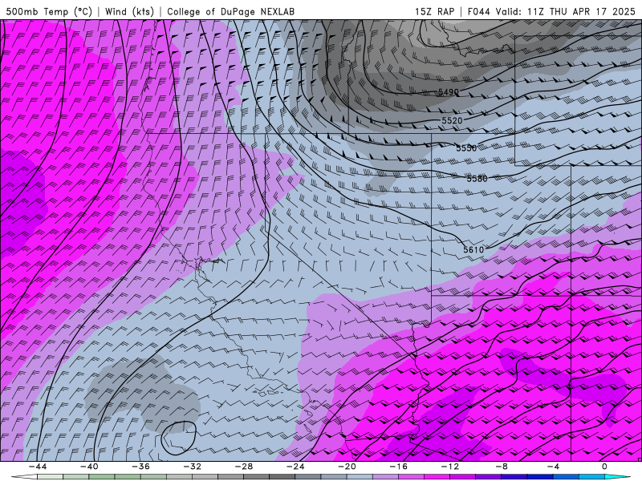642x481 pixels.
Task: Click the 'Wind (kts)' header label
Action: [129, 12]
